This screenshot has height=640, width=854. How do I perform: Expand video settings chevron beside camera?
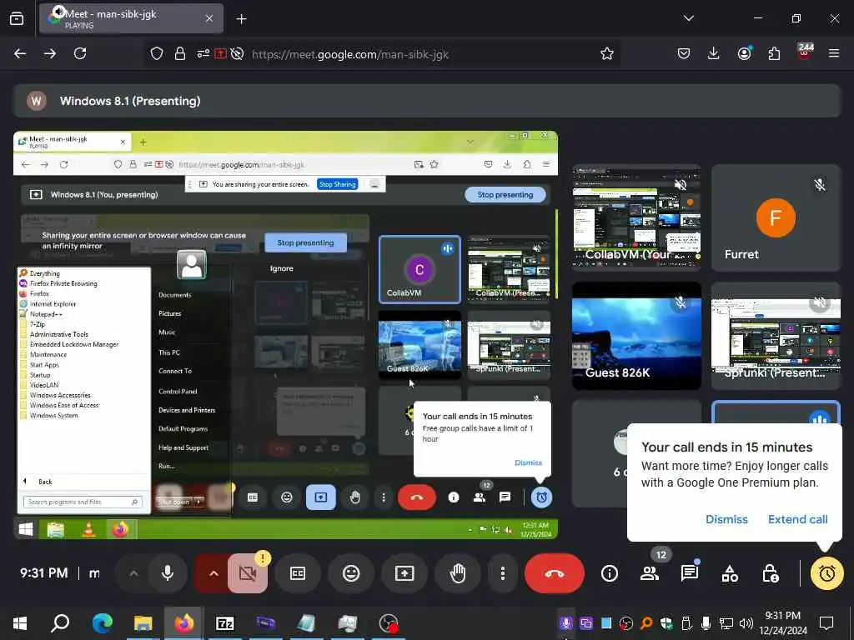[x=213, y=573]
